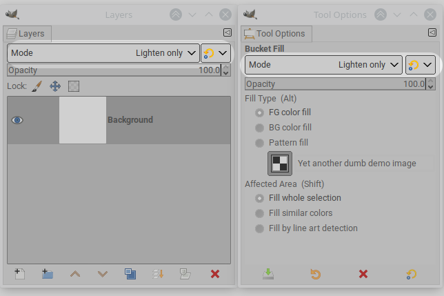Select the Background layer thumbnail
444x296 pixels.
83,120
